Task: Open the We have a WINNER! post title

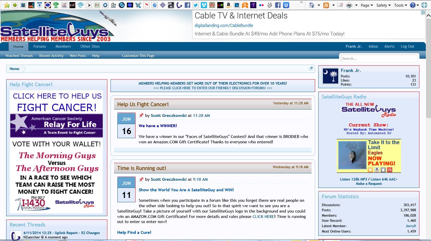Action: (158, 126)
